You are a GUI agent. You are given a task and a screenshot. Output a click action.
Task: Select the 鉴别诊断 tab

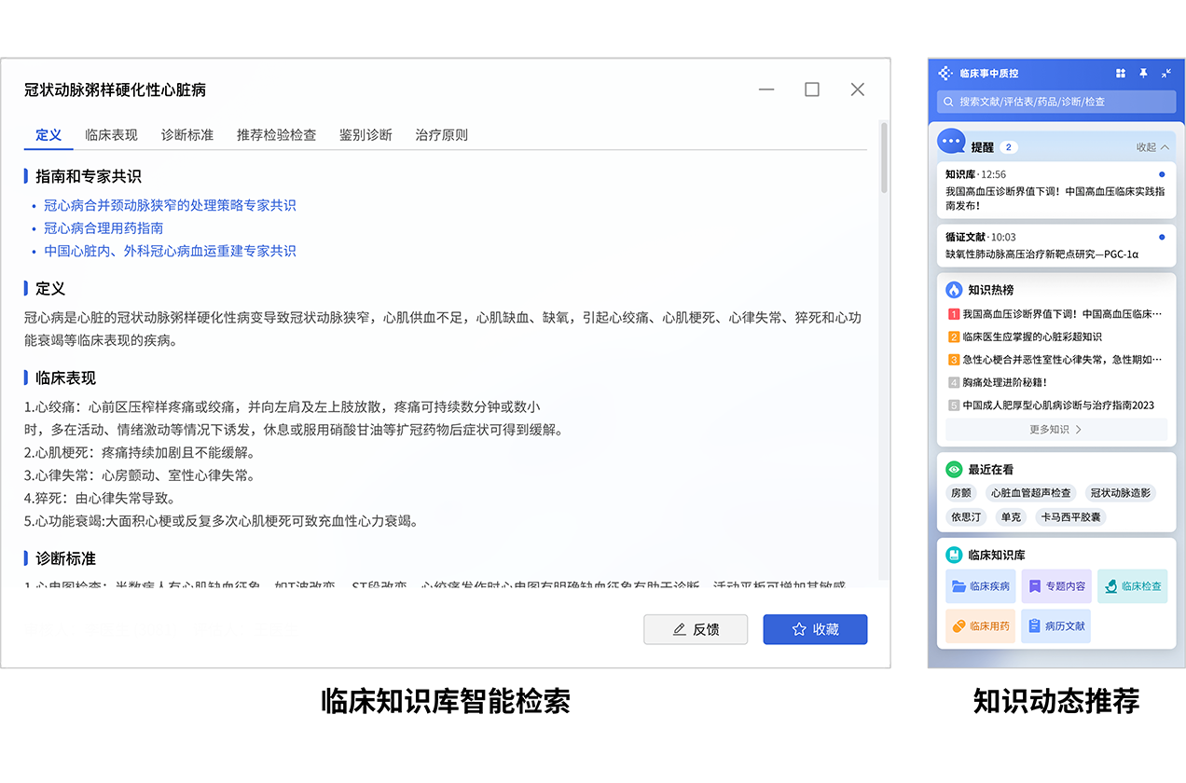click(x=365, y=135)
